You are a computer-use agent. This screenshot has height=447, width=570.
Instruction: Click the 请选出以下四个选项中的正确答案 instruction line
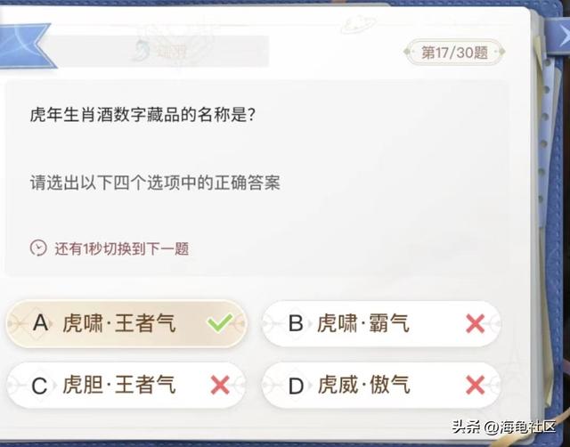click(155, 183)
